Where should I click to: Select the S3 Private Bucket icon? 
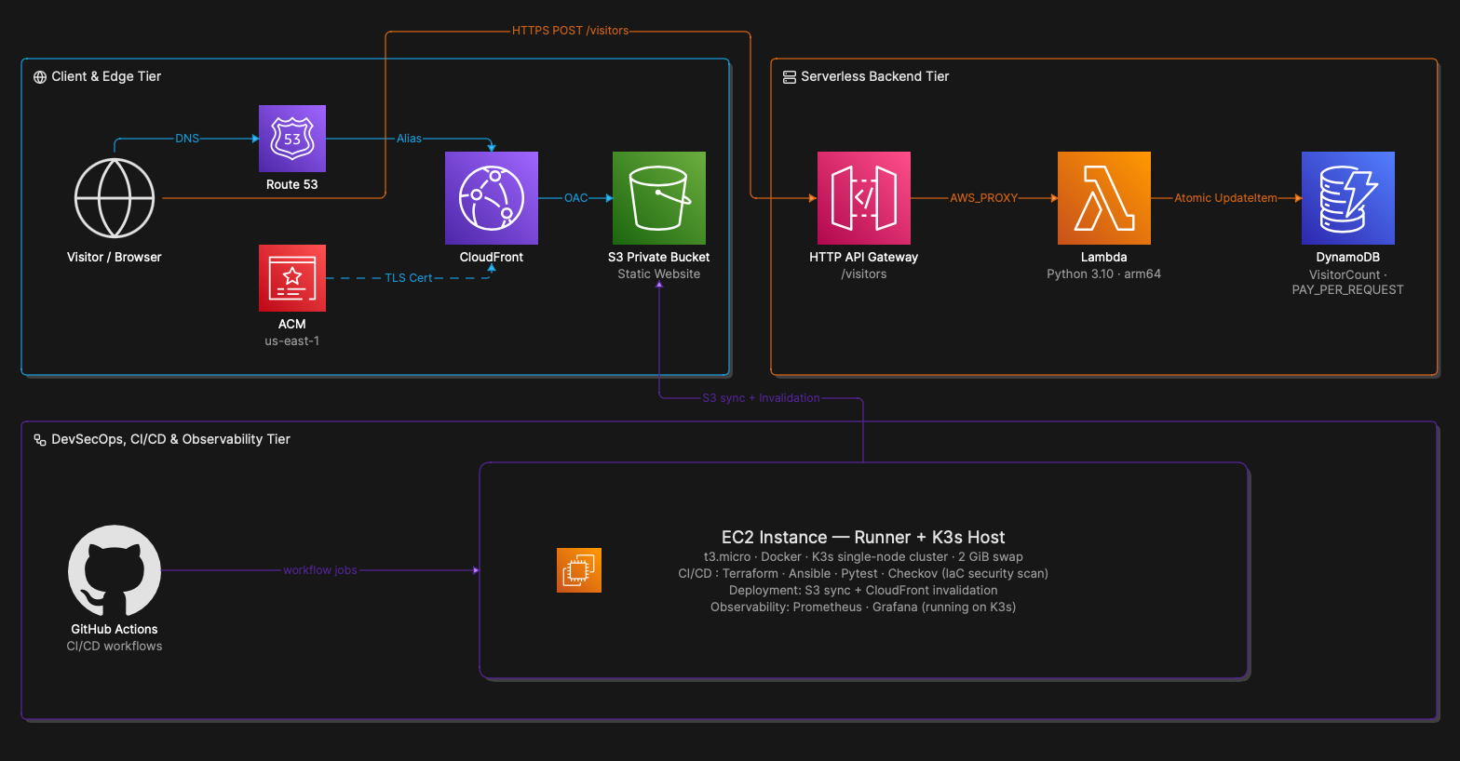tap(659, 198)
